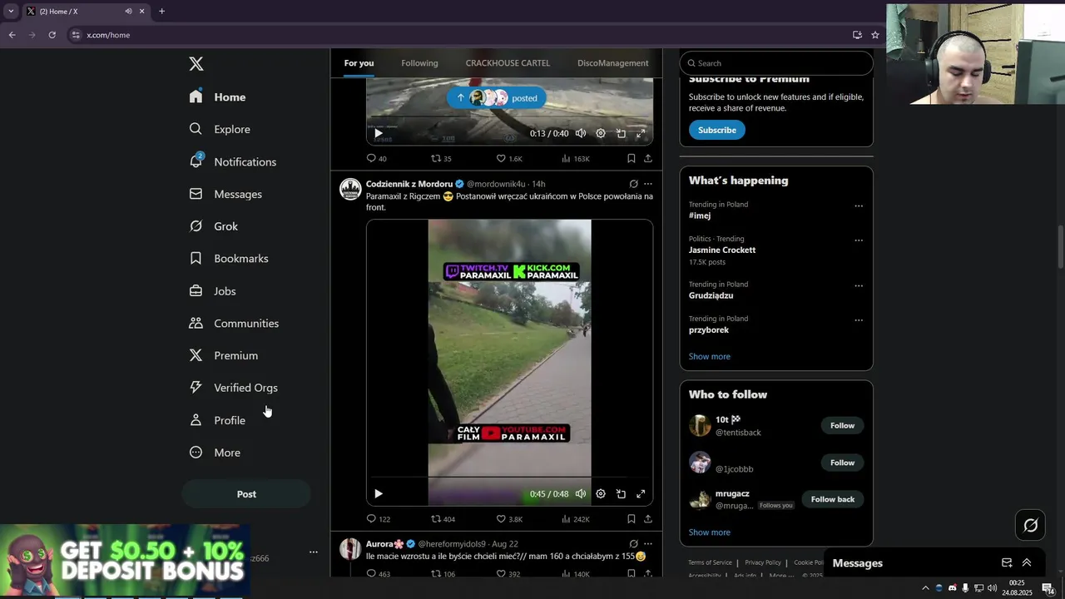Enter fullscreen on the top video
This screenshot has width=1065, height=599.
point(641,133)
